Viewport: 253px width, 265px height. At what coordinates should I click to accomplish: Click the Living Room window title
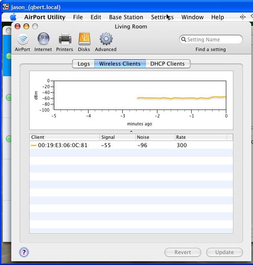(131, 26)
